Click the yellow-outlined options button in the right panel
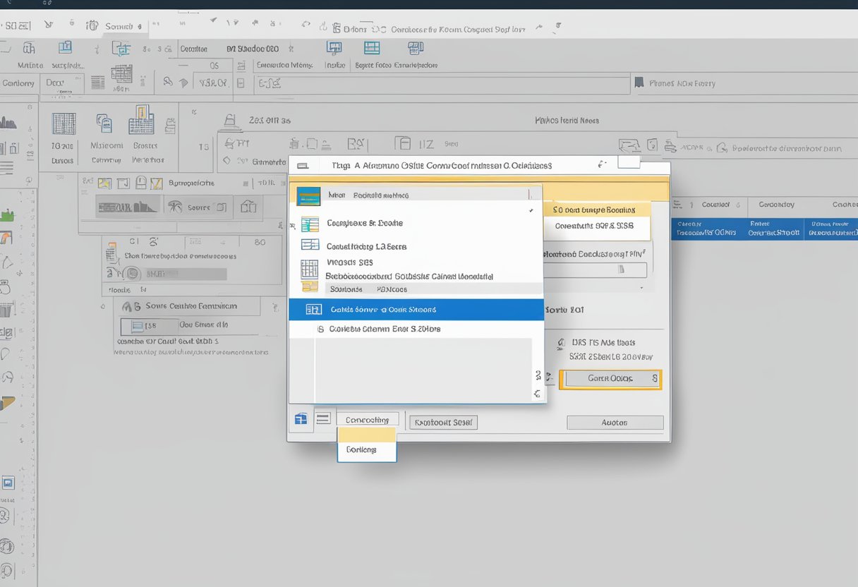 (x=610, y=379)
